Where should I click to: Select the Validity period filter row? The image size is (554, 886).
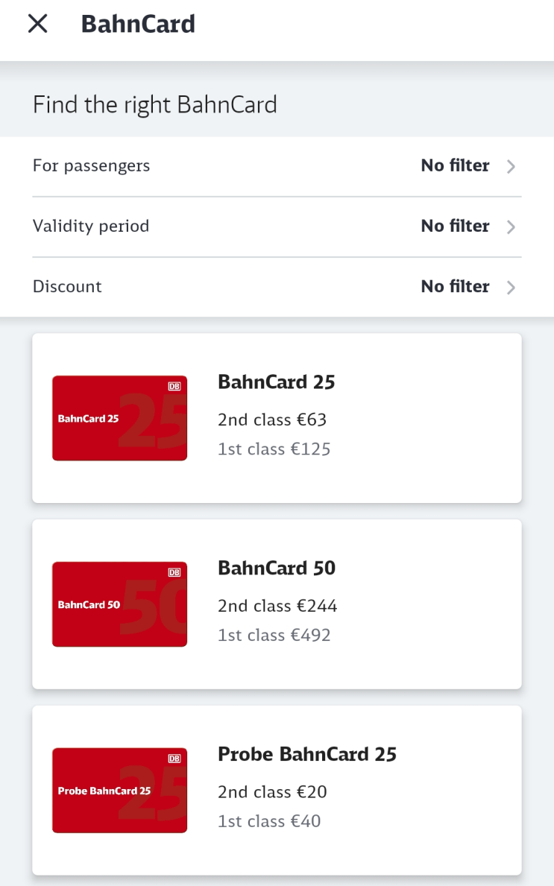[x=277, y=227]
